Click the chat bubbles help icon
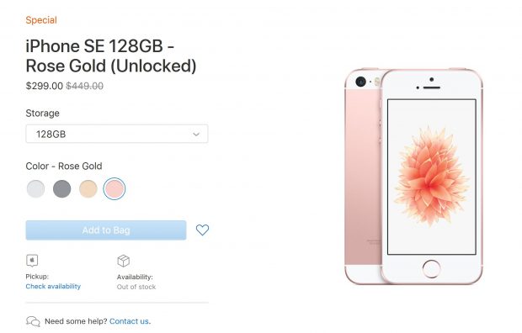This screenshot has height=333, width=522. (x=33, y=321)
